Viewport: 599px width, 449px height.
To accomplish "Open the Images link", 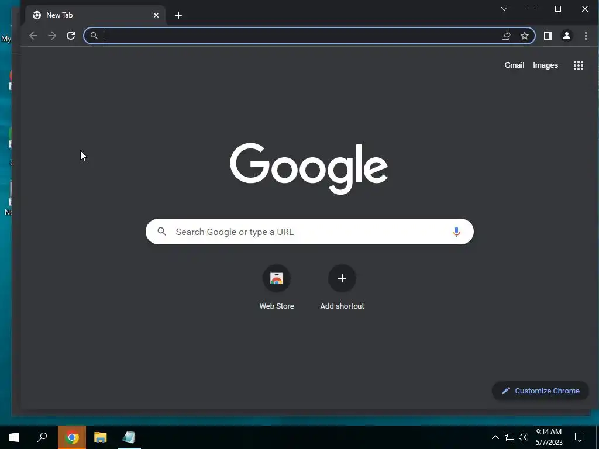I will [x=545, y=65].
